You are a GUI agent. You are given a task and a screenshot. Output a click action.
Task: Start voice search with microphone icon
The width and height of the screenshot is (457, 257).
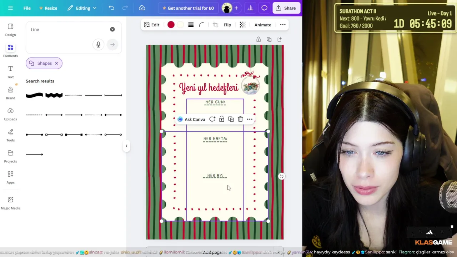(98, 44)
